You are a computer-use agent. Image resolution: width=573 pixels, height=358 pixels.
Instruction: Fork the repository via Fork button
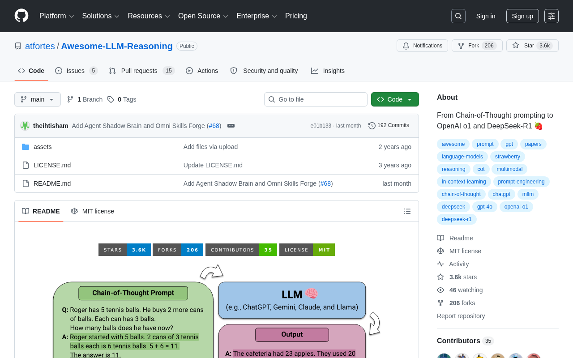tap(477, 46)
